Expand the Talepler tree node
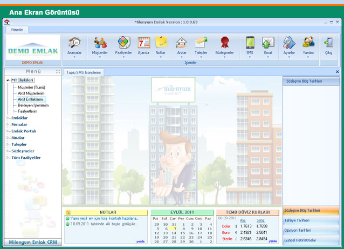344x249 pixels. 8,144
